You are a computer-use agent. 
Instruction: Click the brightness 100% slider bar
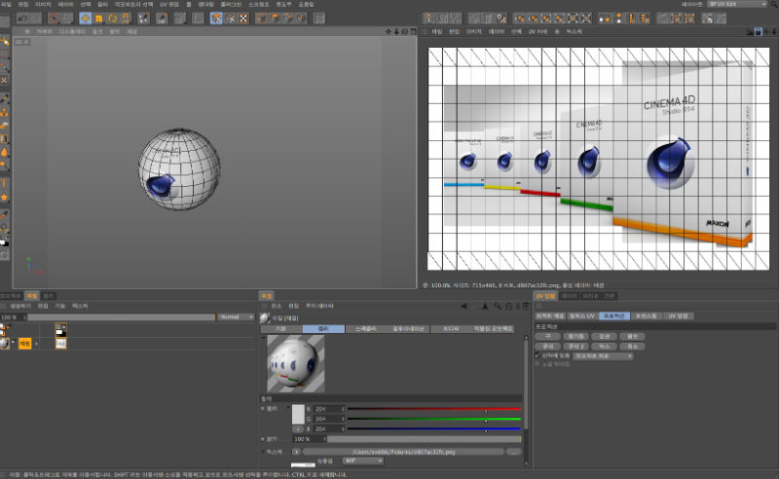(424, 439)
